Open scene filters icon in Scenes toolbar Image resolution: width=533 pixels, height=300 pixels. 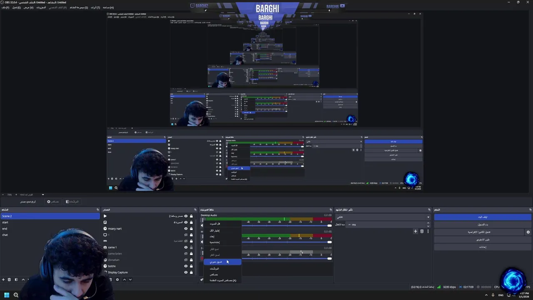click(16, 280)
